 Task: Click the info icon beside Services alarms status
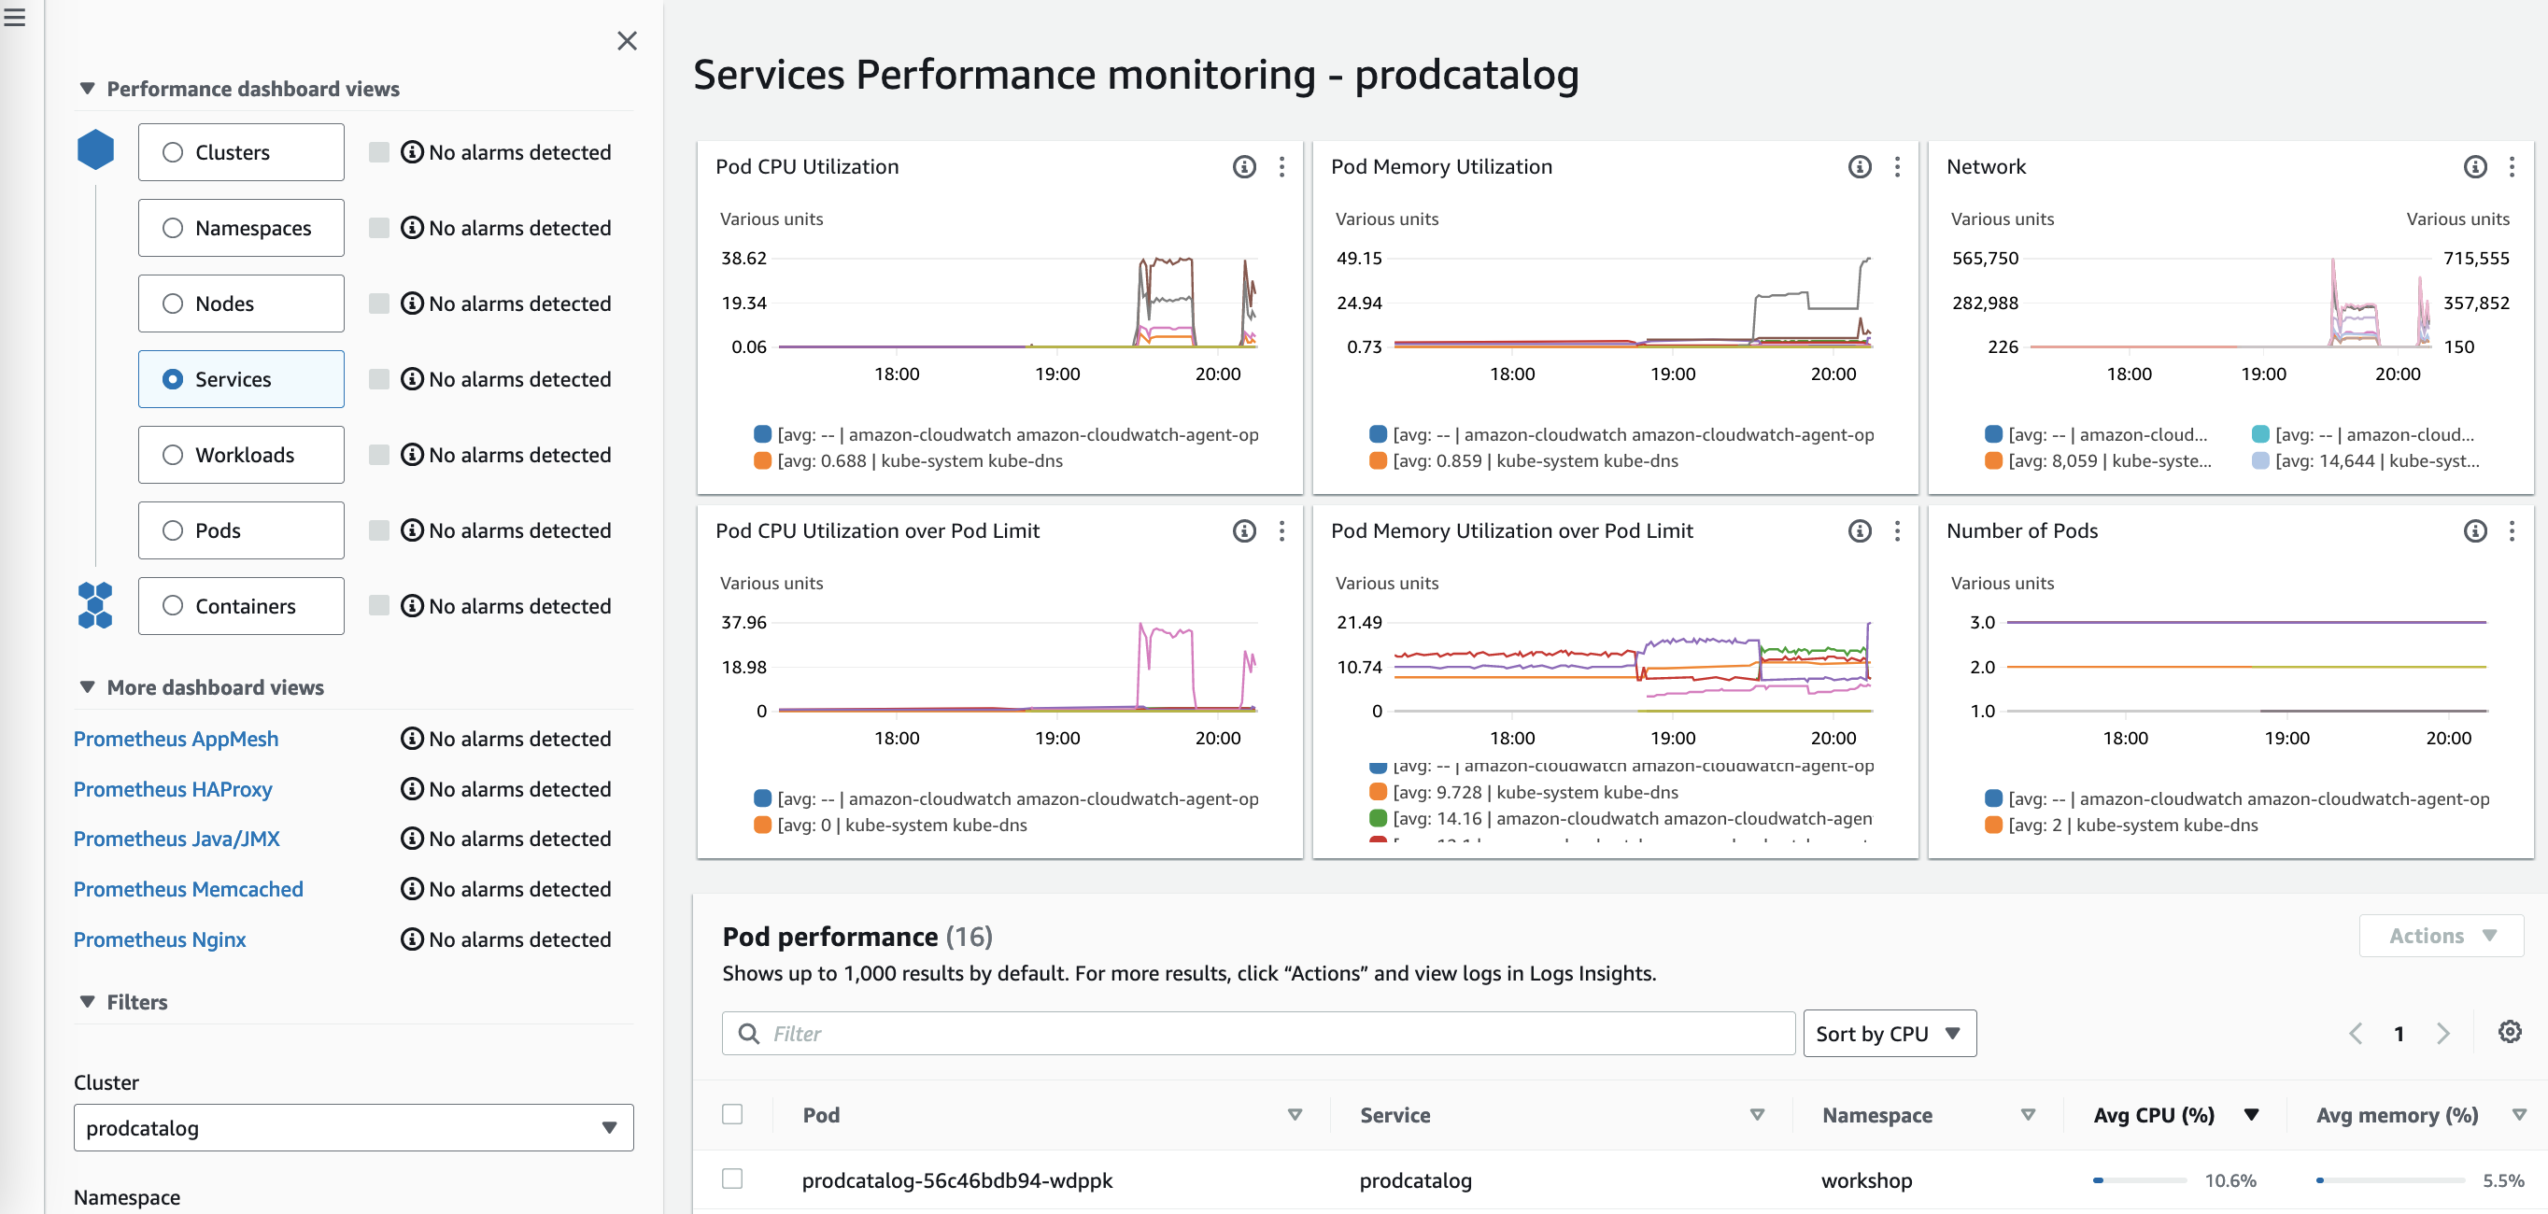tap(412, 378)
